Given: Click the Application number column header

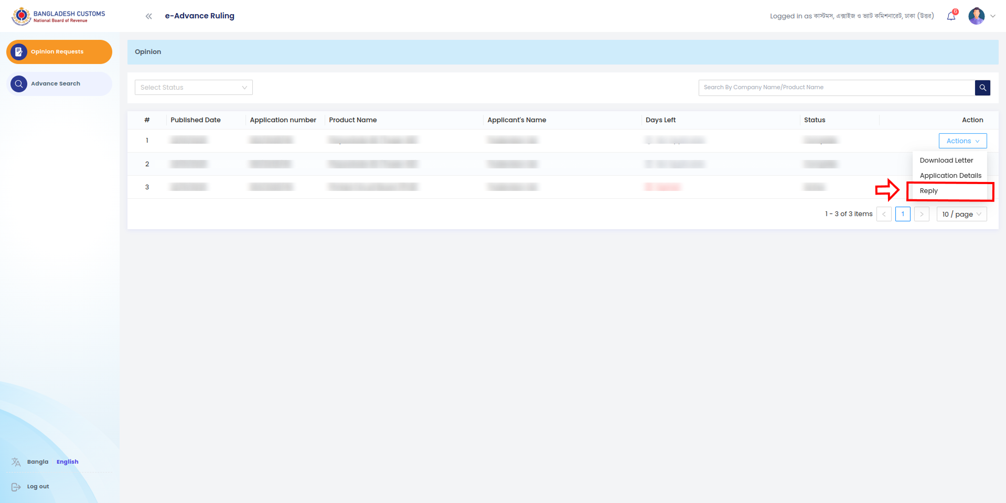Looking at the screenshot, I should click(283, 120).
